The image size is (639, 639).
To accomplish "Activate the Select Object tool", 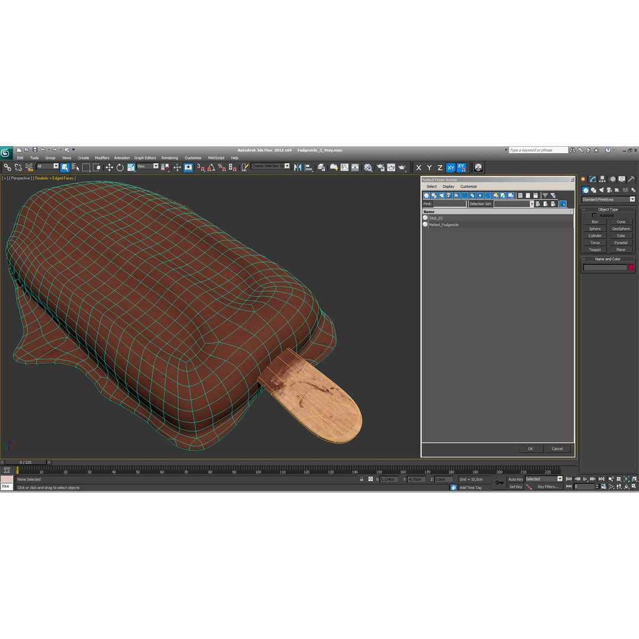I will pos(65,167).
